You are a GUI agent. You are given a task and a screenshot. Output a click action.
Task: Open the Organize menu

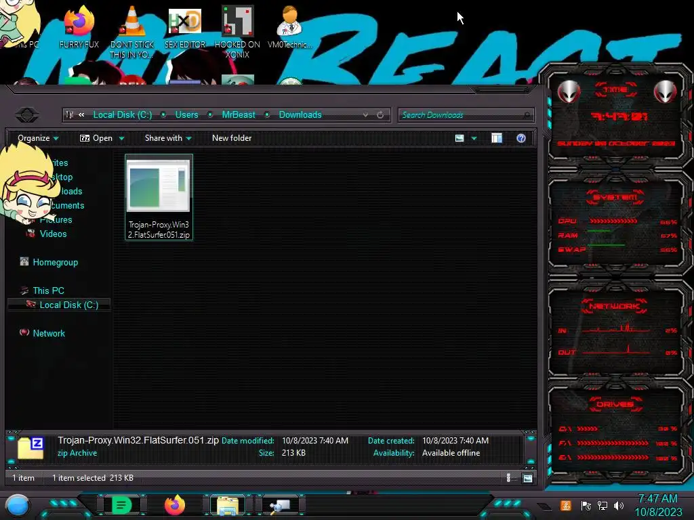tap(38, 138)
